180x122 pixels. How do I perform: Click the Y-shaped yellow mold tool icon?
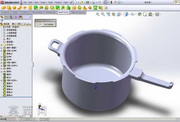click(30, 8)
